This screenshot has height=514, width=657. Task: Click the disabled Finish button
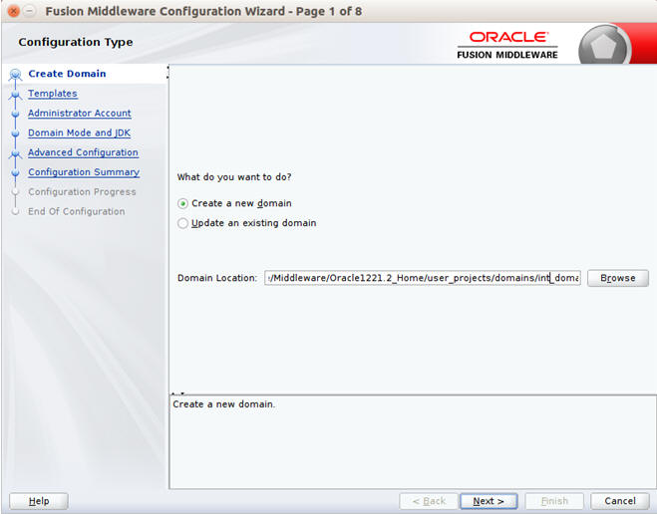pos(554,501)
